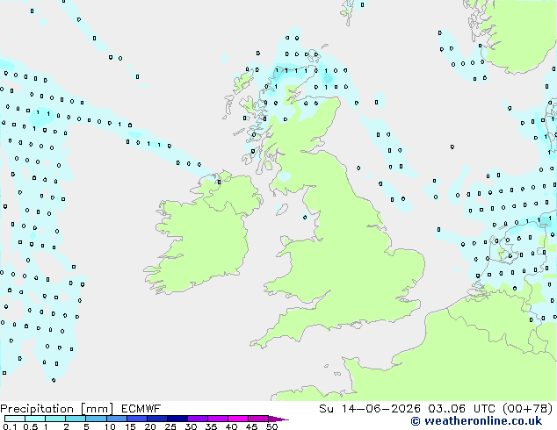Screen dimensions: 557x430
Task: Click the 'Su 14-06-2026' date text
Action: coord(370,409)
